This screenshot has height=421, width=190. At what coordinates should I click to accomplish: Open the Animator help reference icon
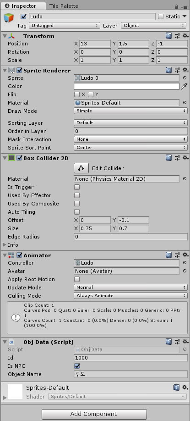pyautogui.click(x=168, y=255)
